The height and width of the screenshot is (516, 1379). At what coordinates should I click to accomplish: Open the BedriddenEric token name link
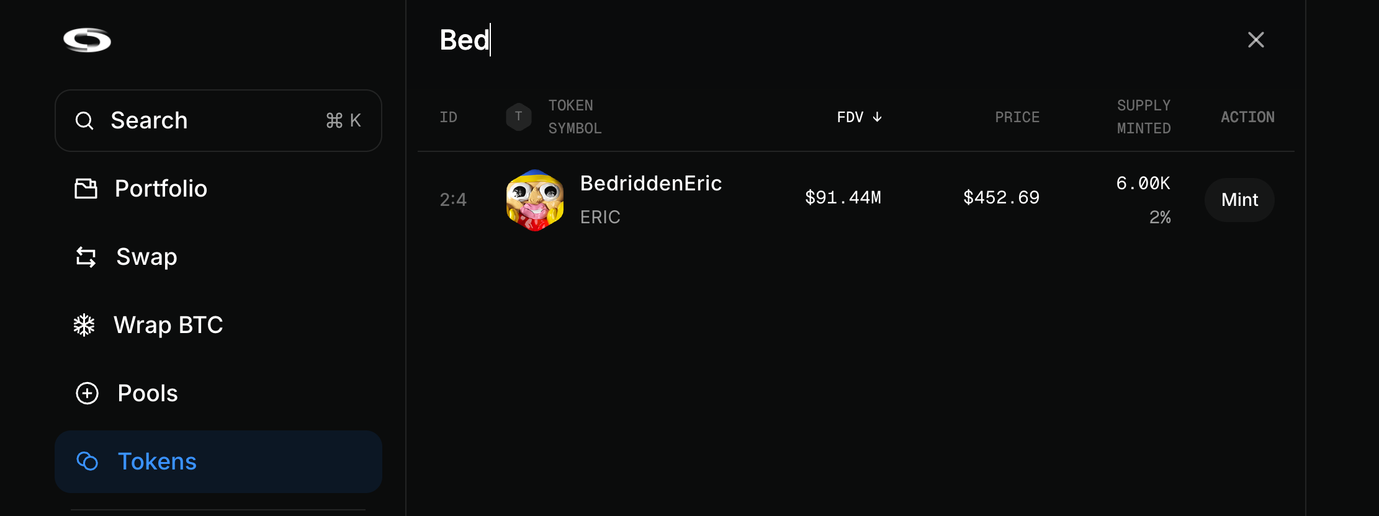click(x=651, y=184)
